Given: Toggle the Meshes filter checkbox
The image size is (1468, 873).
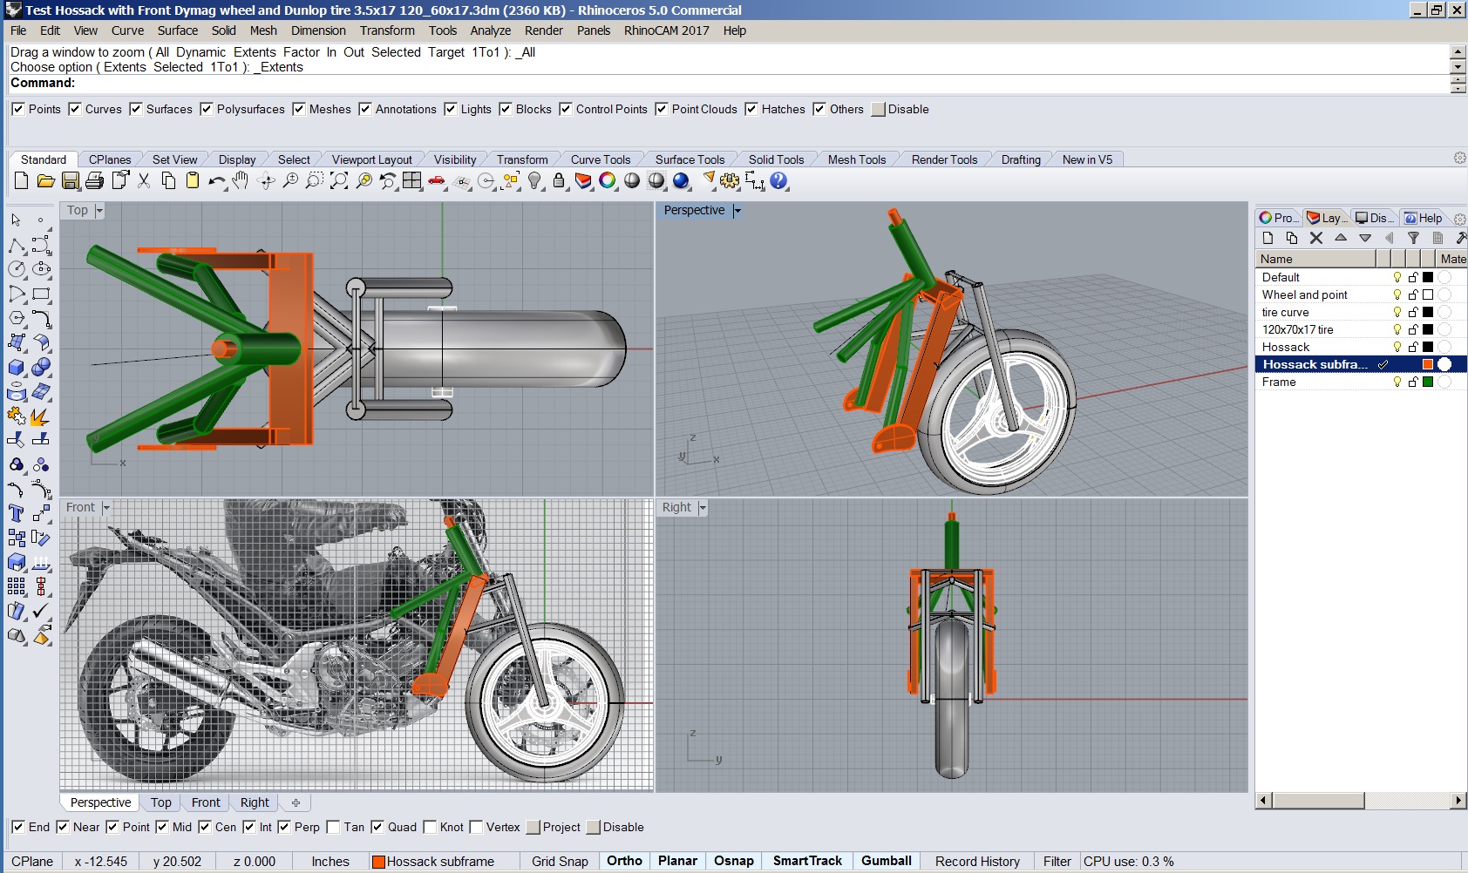Looking at the screenshot, I should click(299, 109).
